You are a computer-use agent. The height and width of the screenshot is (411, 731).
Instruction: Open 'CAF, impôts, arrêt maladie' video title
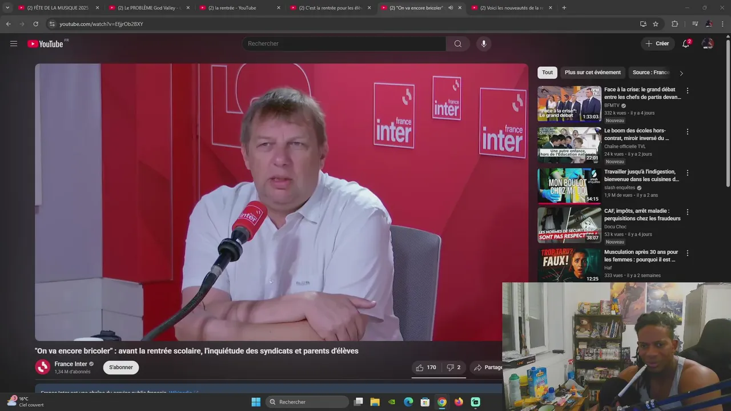[x=642, y=215]
